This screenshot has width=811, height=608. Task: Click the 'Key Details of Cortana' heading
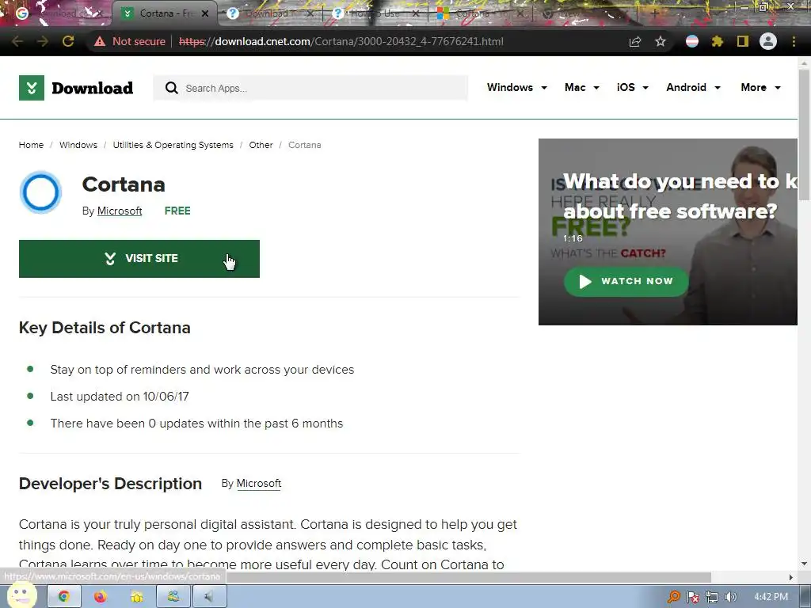pos(105,328)
